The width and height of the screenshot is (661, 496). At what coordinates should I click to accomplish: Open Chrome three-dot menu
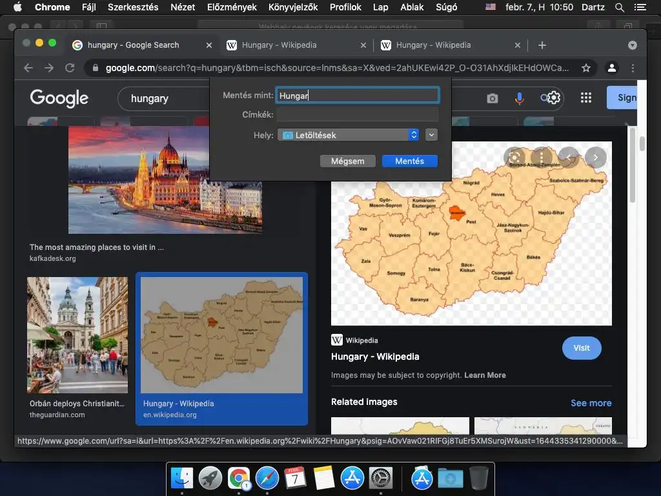pyautogui.click(x=633, y=68)
